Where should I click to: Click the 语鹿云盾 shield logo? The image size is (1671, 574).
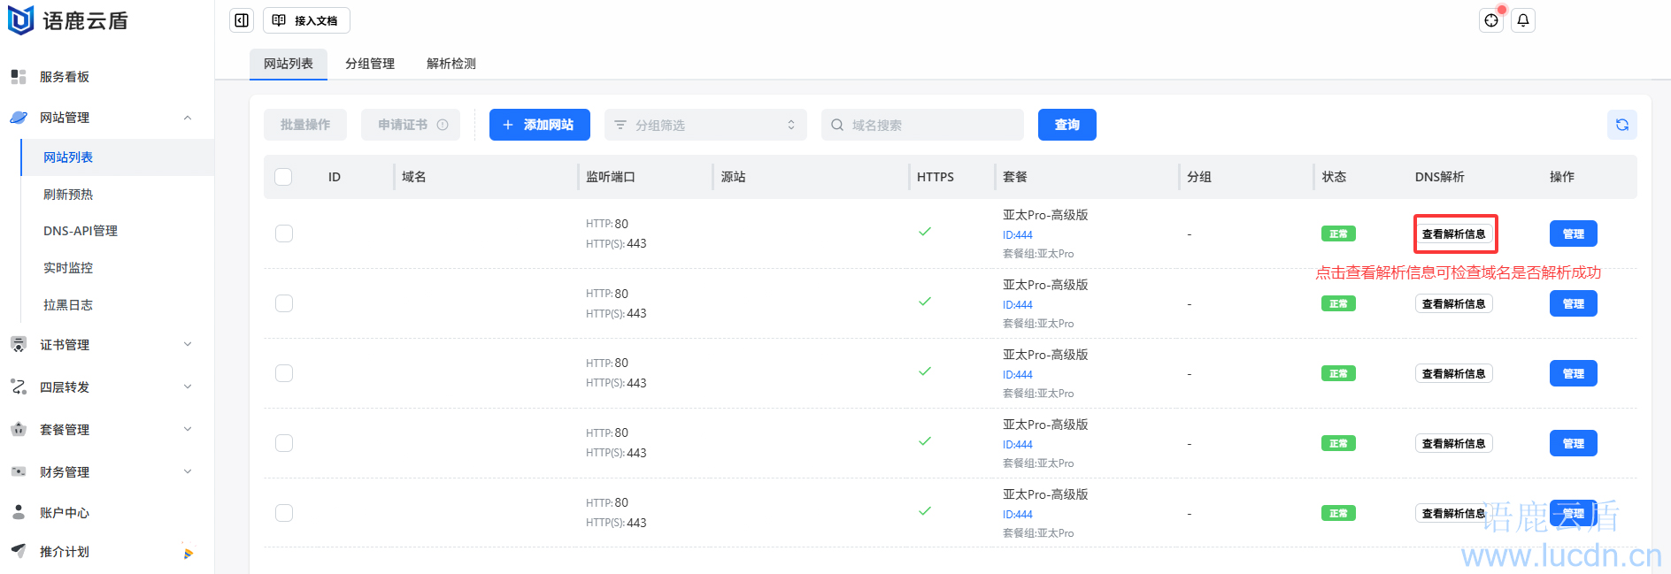coord(20,20)
